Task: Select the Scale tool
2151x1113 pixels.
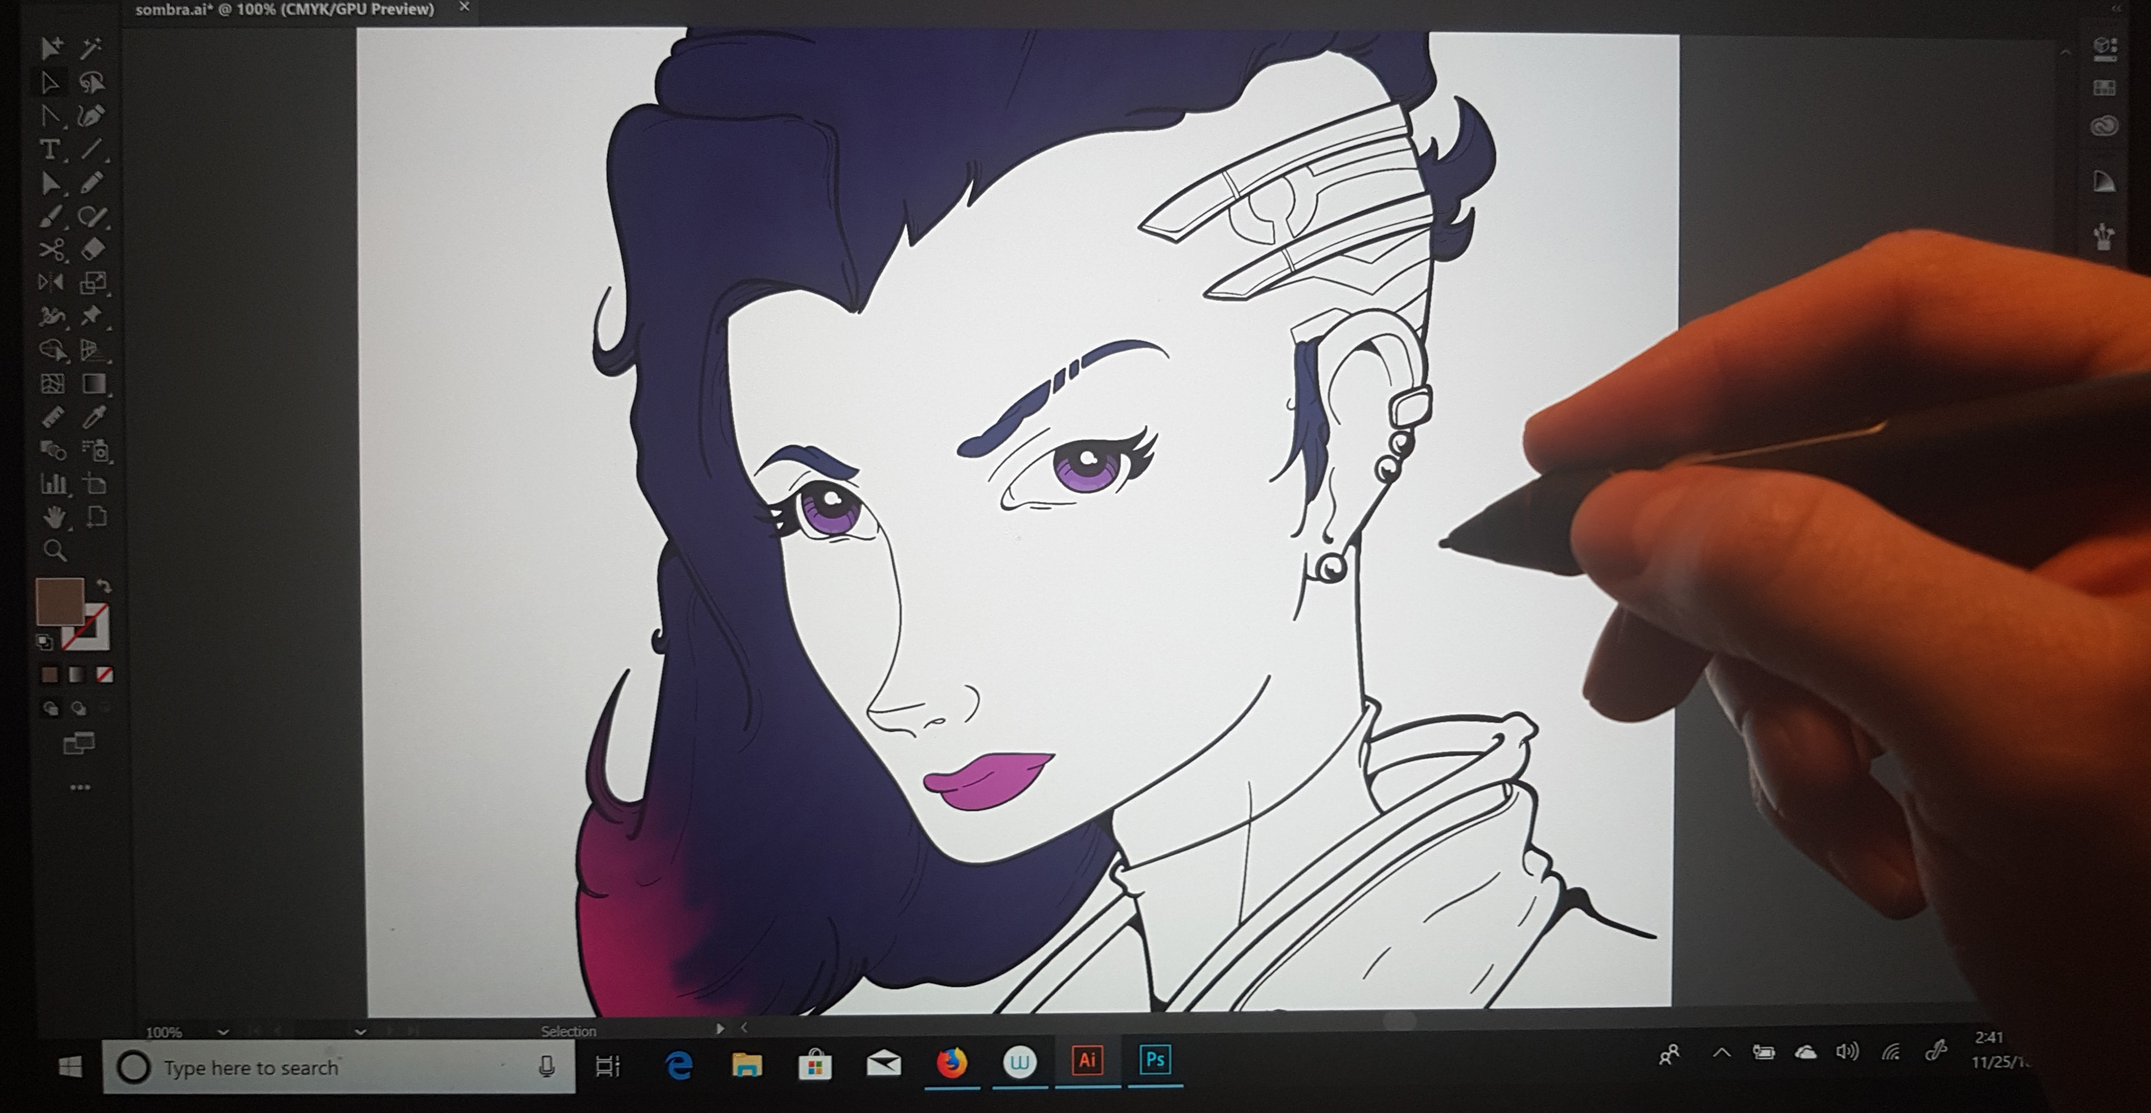Action: [x=92, y=283]
